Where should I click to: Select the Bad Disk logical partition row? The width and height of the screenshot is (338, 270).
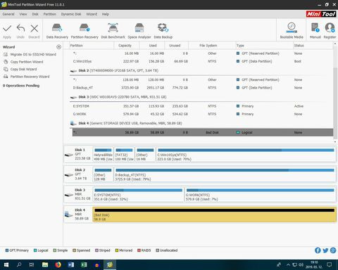pos(203,132)
